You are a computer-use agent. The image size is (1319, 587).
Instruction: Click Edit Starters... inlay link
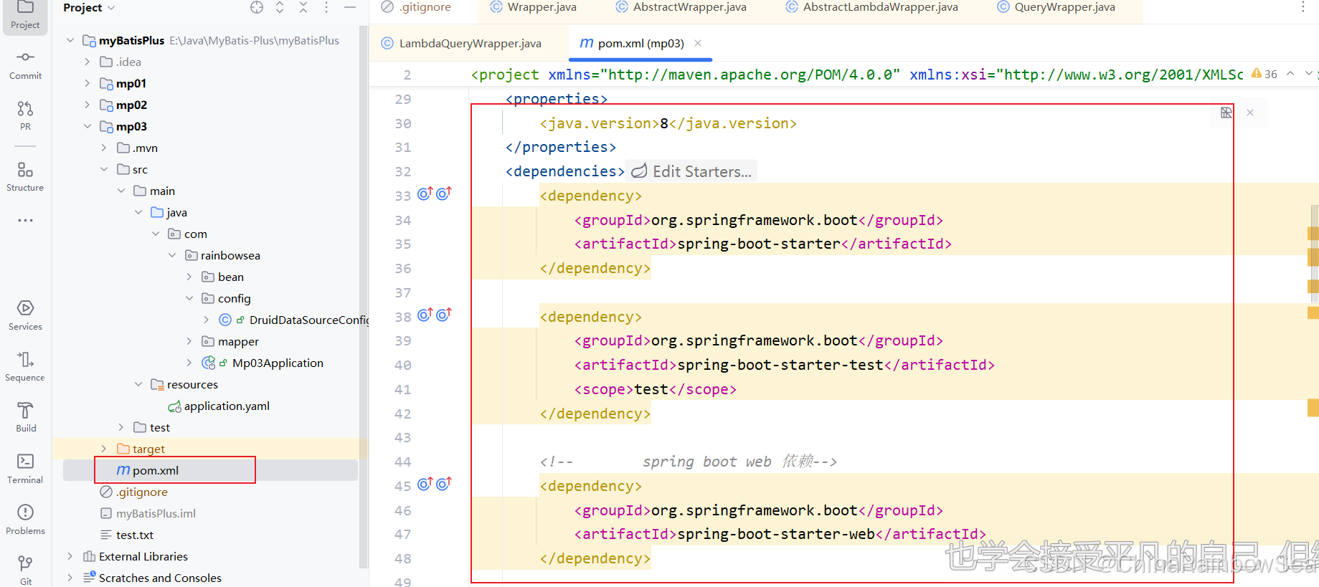[x=692, y=171]
